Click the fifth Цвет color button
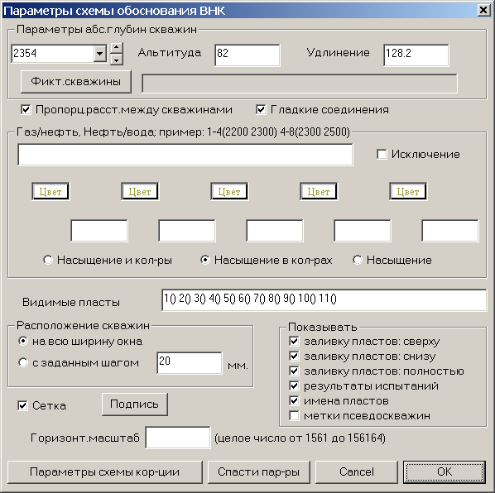The width and height of the screenshot is (495, 493). click(408, 191)
